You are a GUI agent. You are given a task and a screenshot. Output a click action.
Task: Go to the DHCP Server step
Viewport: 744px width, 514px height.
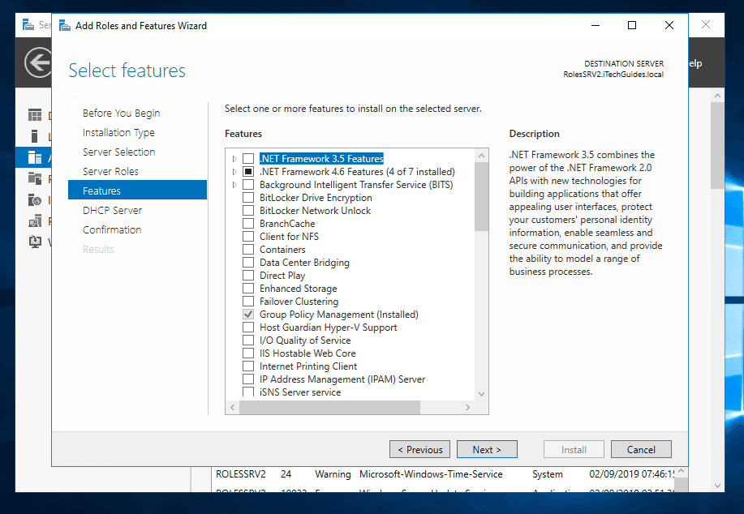point(112,210)
